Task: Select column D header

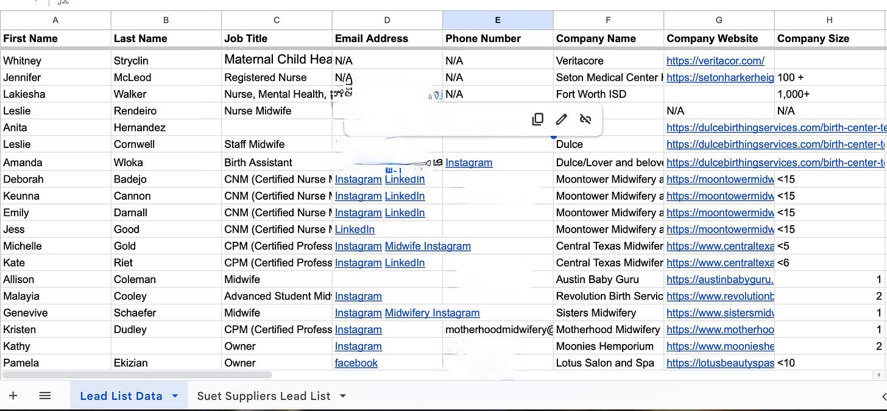Action: pyautogui.click(x=387, y=20)
